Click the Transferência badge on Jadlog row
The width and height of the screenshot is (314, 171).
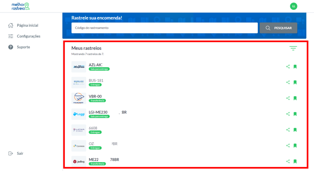point(97,164)
